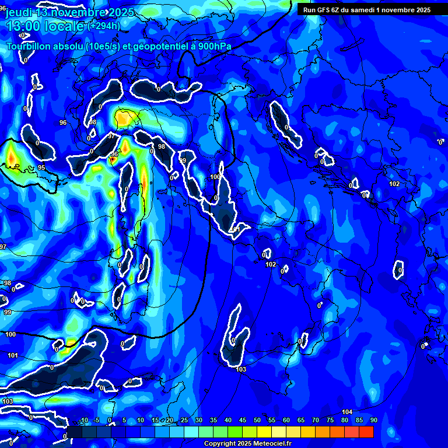Click the 100 contour label on thick line center

(215, 177)
